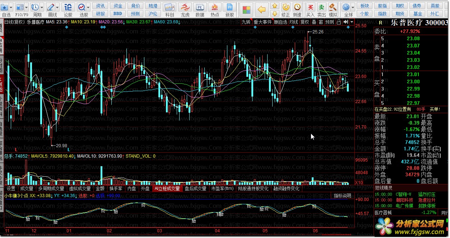
Task: Switch to the 市盈率(ttm) tab
Action: [x=222, y=188]
